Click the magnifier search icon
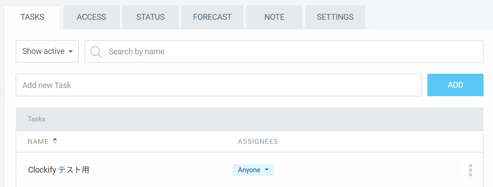 tap(96, 52)
